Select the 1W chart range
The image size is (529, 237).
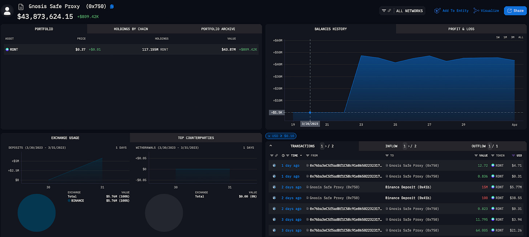(x=498, y=37)
